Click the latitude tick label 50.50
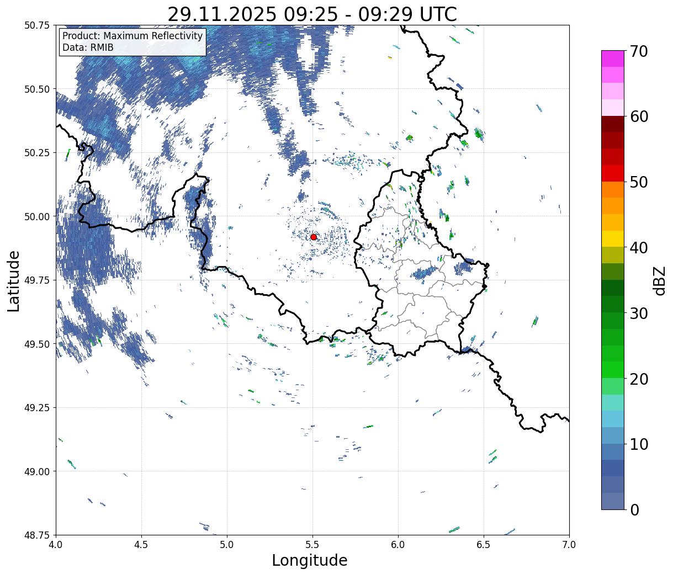The width and height of the screenshot is (673, 574). [x=37, y=89]
